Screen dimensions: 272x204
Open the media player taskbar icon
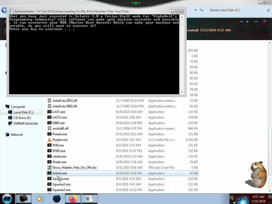click(x=39, y=199)
